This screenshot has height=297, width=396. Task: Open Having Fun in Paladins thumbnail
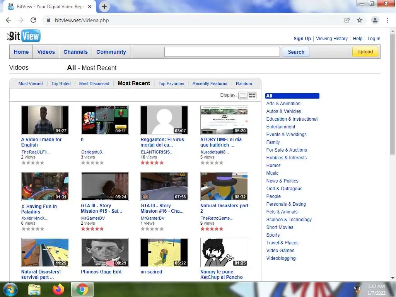coord(45,186)
